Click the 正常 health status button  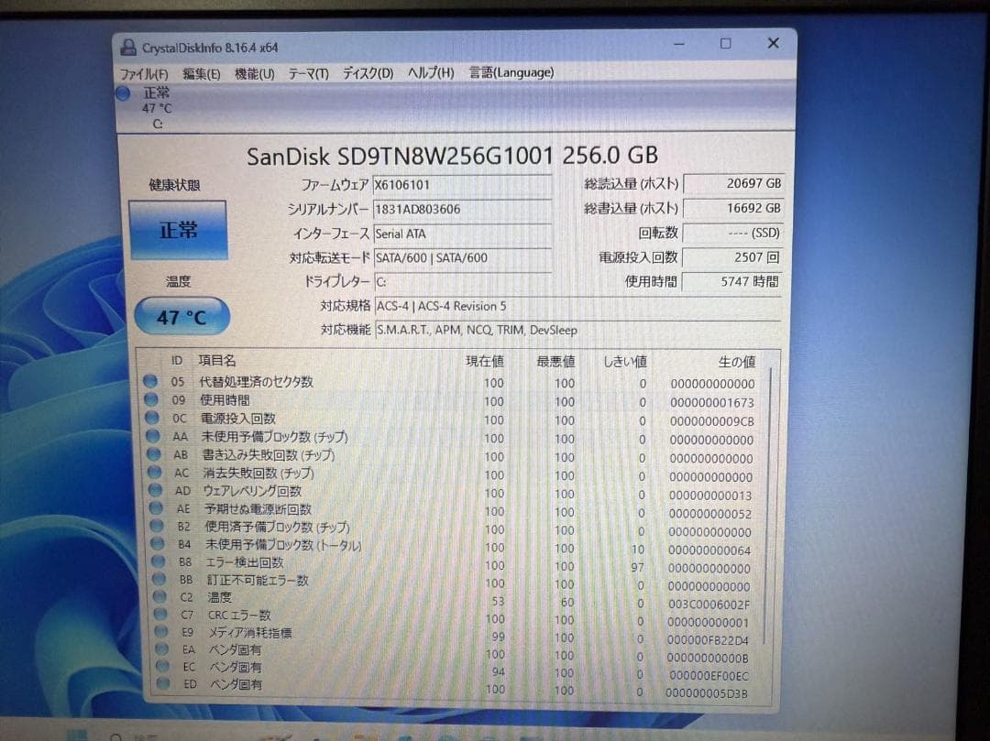[180, 232]
